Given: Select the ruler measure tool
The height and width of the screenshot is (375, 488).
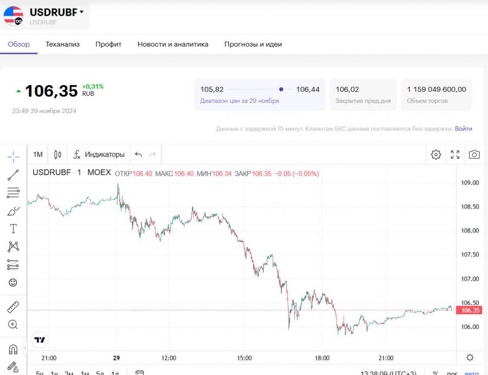Looking at the screenshot, I should click(14, 307).
